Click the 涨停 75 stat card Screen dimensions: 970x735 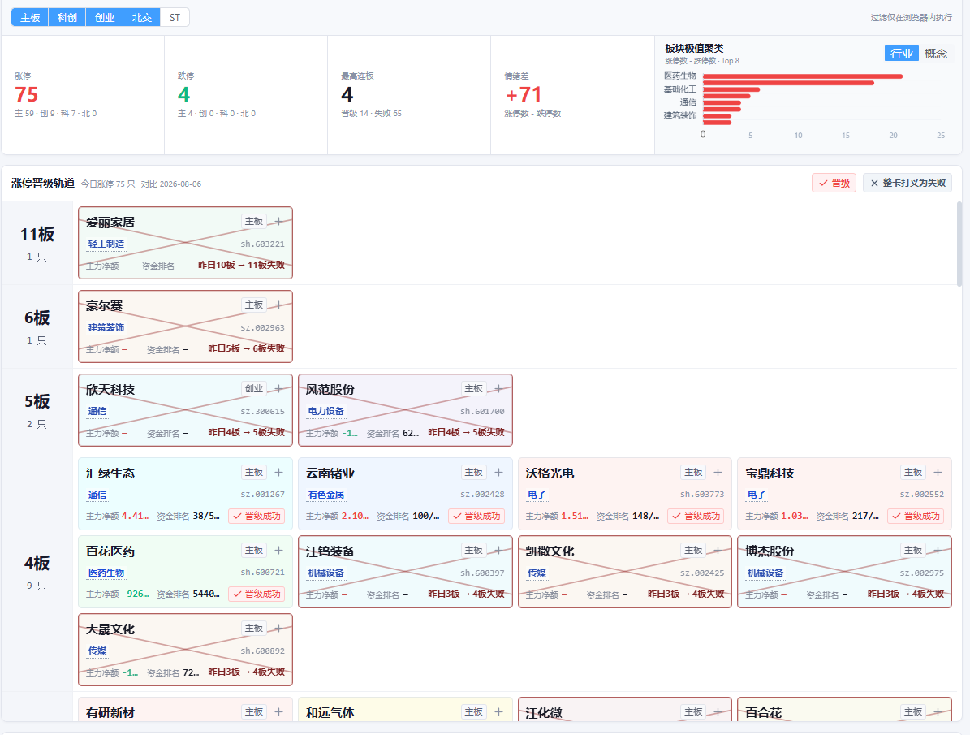(x=83, y=95)
